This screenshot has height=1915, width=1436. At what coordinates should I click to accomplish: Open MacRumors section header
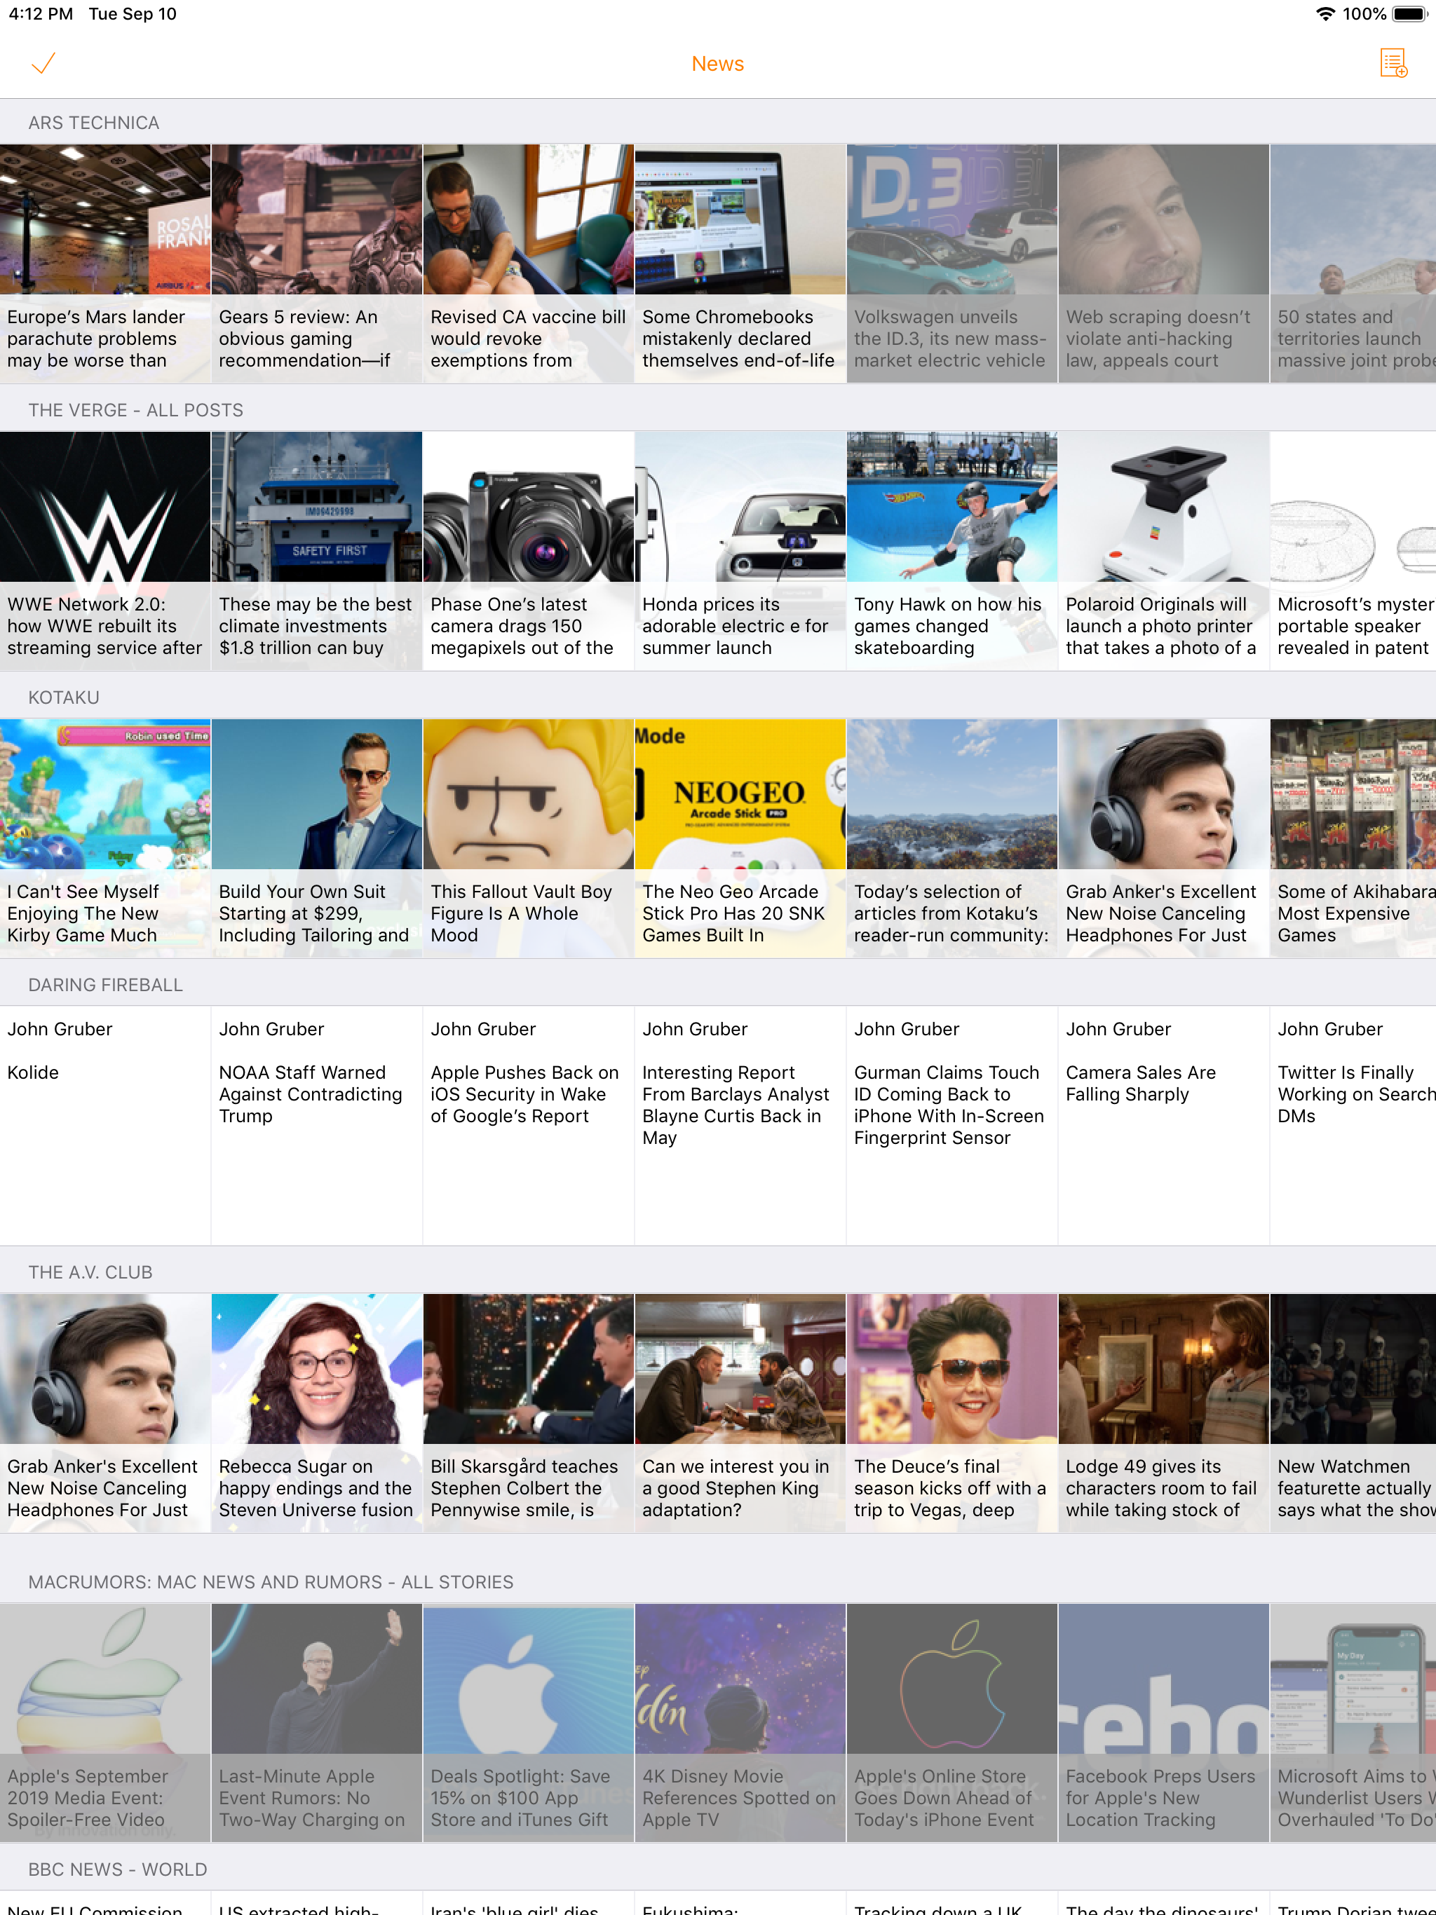coord(270,1581)
